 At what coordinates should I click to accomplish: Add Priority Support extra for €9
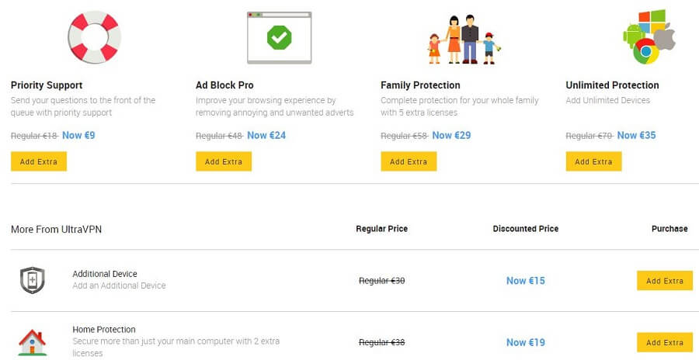point(39,161)
